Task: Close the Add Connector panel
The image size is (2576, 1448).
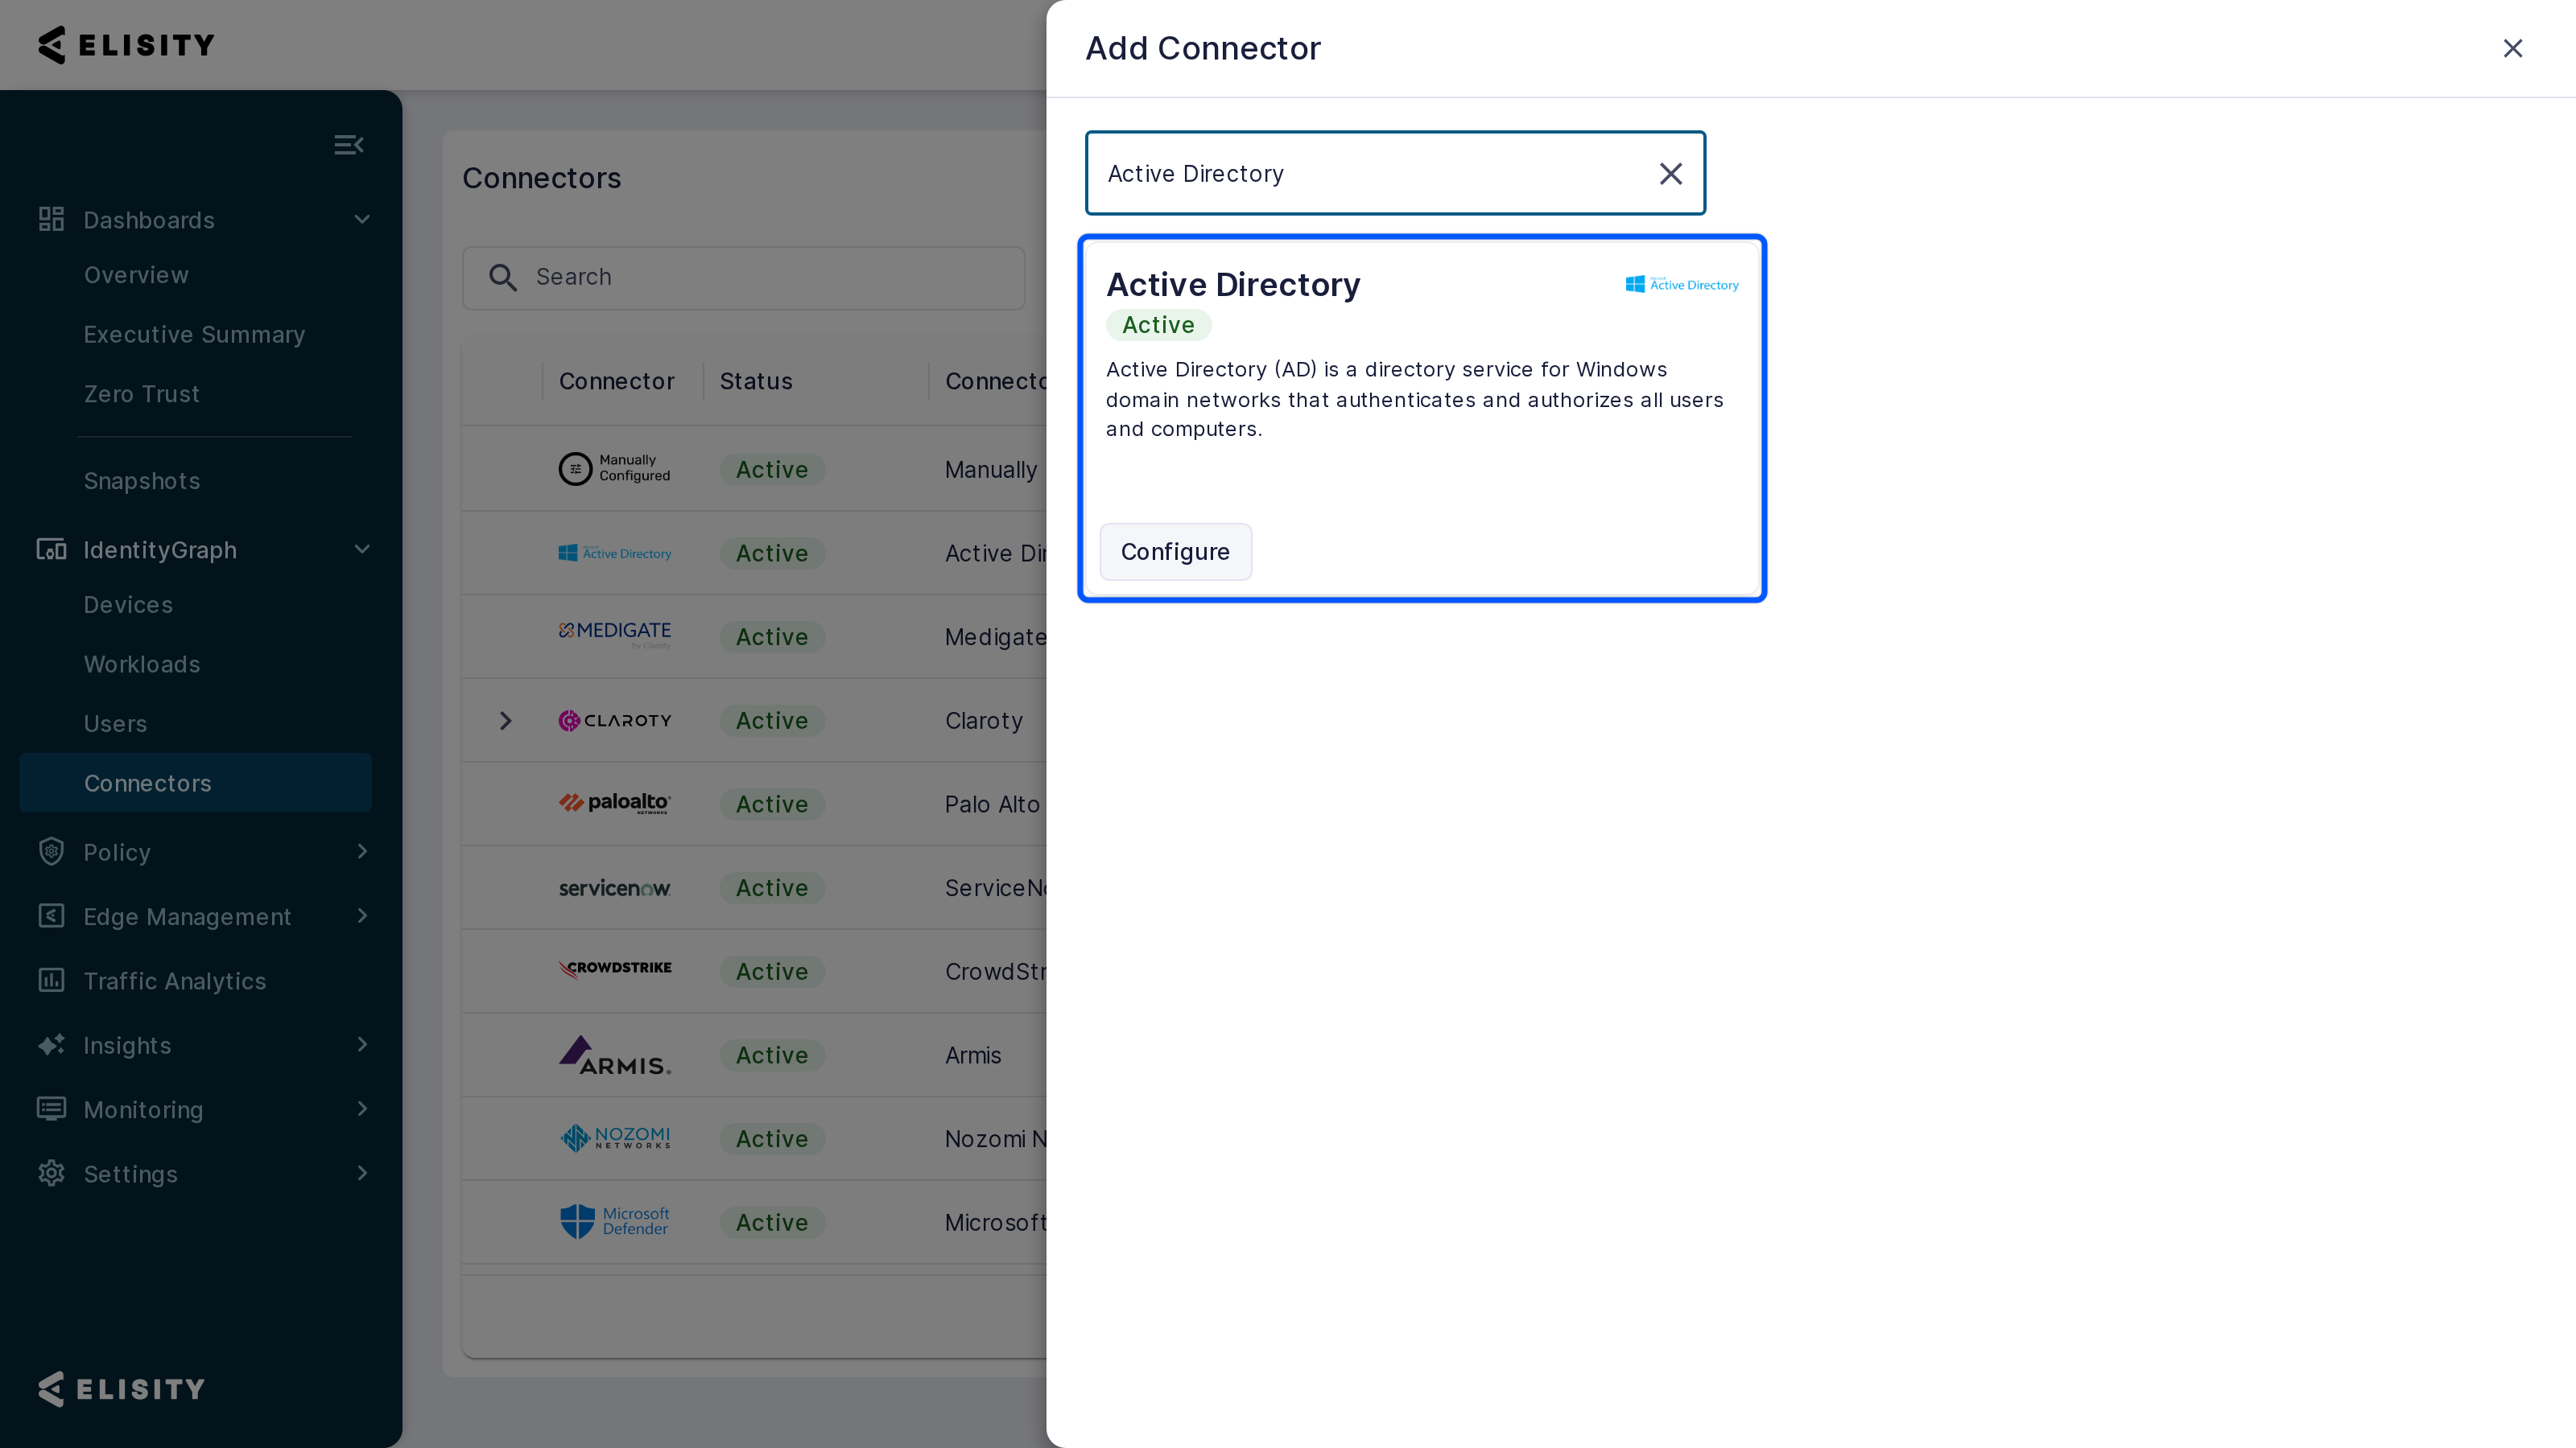Action: tap(2512, 48)
